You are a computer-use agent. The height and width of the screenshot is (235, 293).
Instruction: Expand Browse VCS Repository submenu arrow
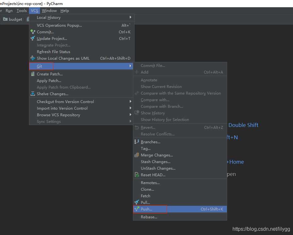[x=130, y=115]
